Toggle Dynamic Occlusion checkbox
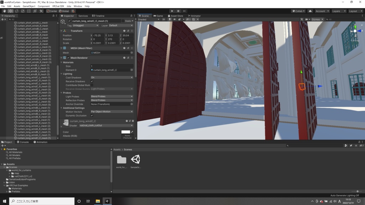This screenshot has height=205, width=365. point(92,115)
